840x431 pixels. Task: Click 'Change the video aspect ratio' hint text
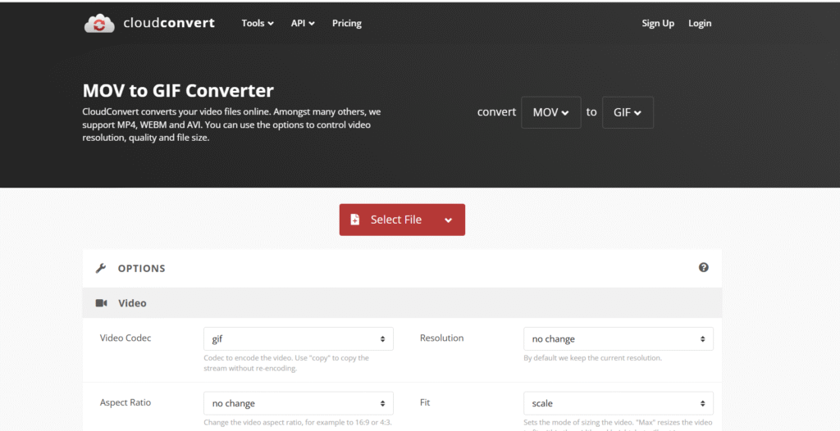[x=297, y=423]
